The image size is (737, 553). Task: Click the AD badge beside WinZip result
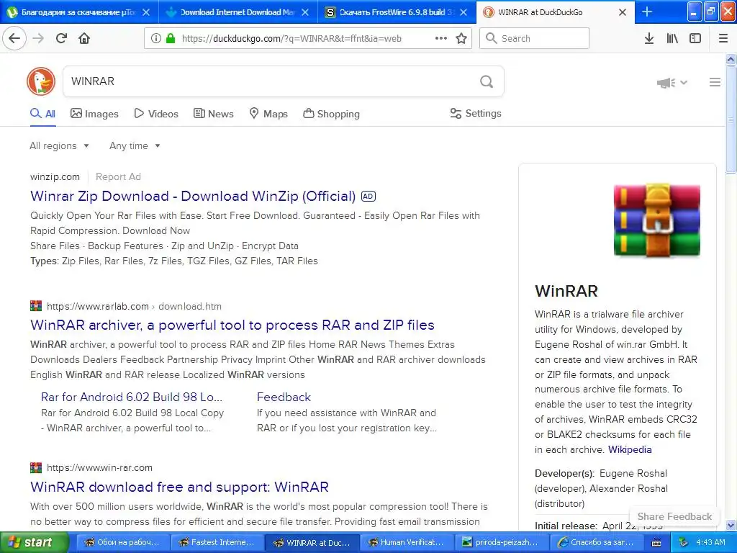point(368,196)
